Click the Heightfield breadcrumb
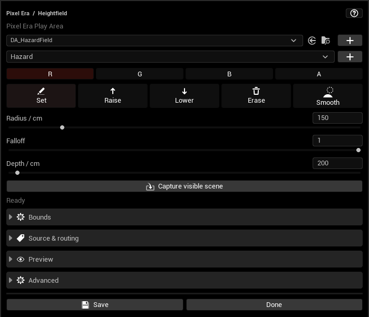Screen dimensions: 369x317 pos(53,13)
